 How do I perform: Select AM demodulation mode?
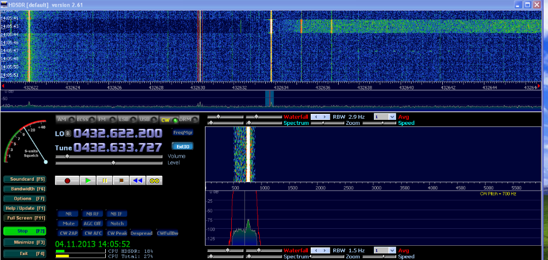66,120
